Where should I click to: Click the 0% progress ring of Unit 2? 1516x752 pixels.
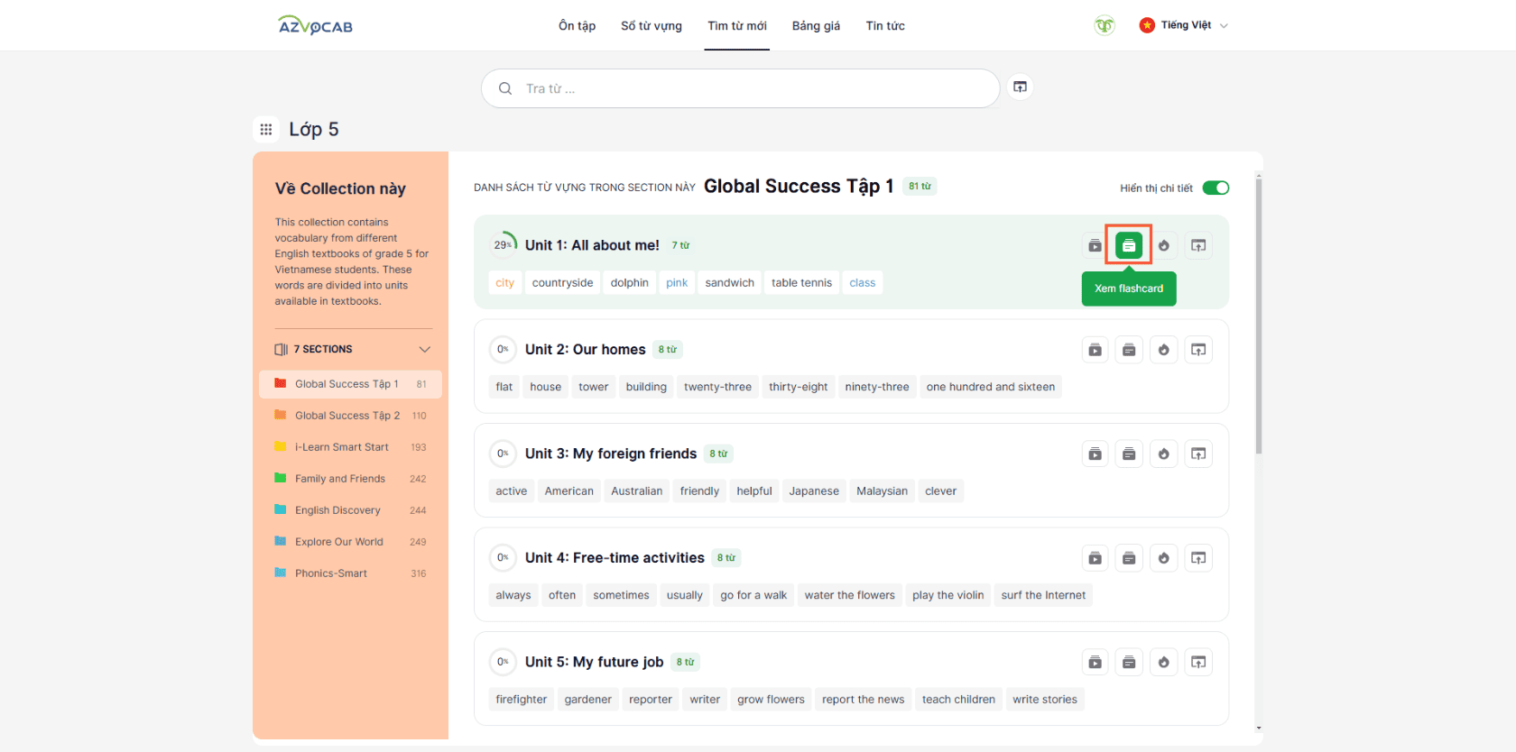[503, 349]
